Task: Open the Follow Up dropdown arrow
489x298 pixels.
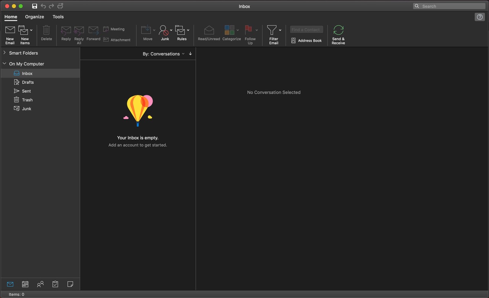Action: coord(257,30)
